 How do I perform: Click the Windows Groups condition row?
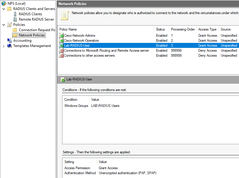click(151, 106)
